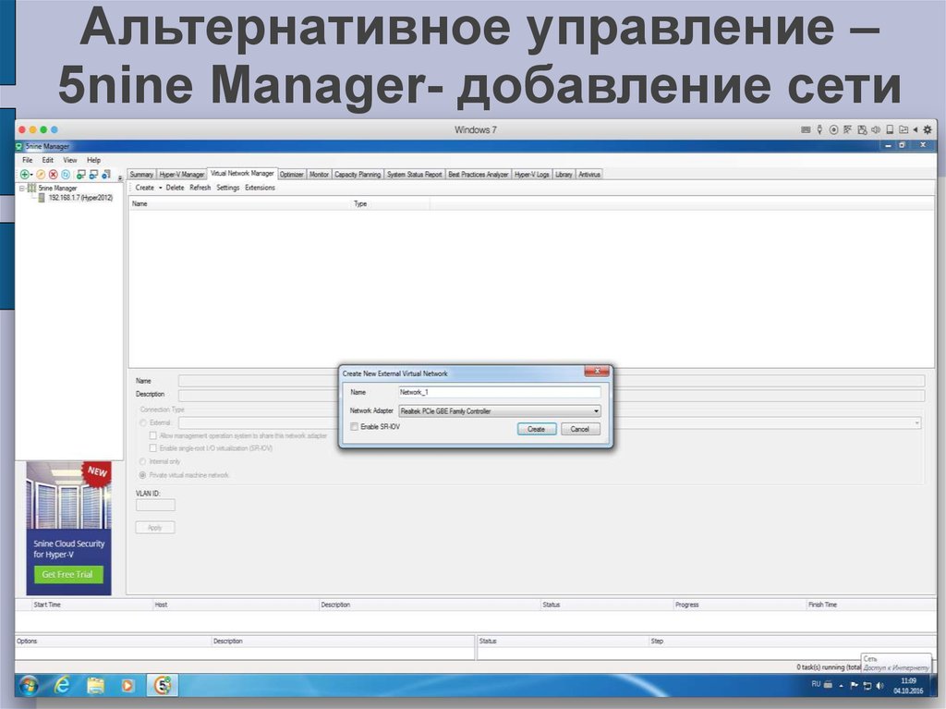
Task: Launch Internet Explorer from the taskbar
Action: [62, 685]
